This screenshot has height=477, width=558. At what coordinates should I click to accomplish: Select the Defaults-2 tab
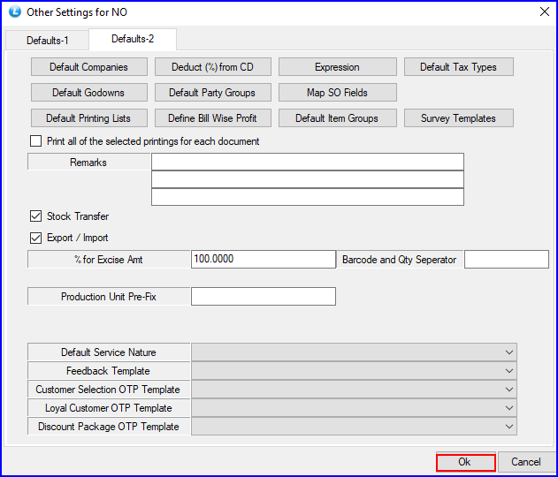pos(133,39)
